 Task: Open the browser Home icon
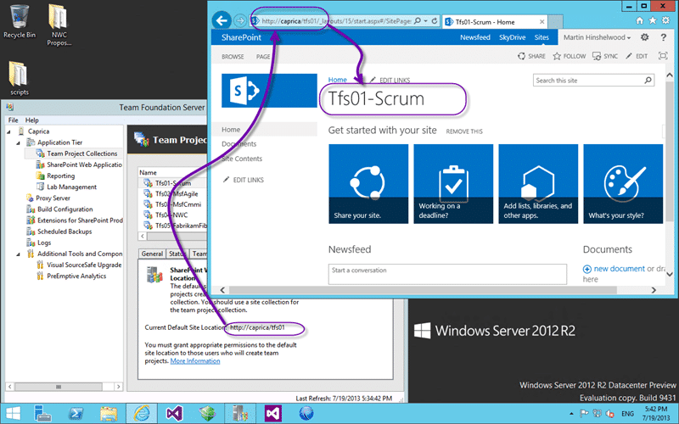coord(640,20)
